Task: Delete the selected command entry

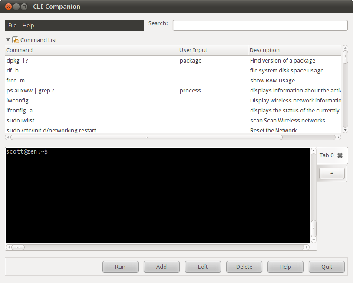Action: coord(244,267)
